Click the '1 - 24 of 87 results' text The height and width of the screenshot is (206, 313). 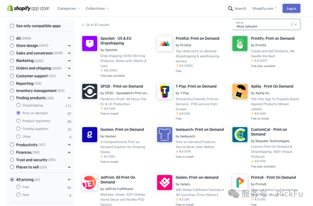coord(96,25)
